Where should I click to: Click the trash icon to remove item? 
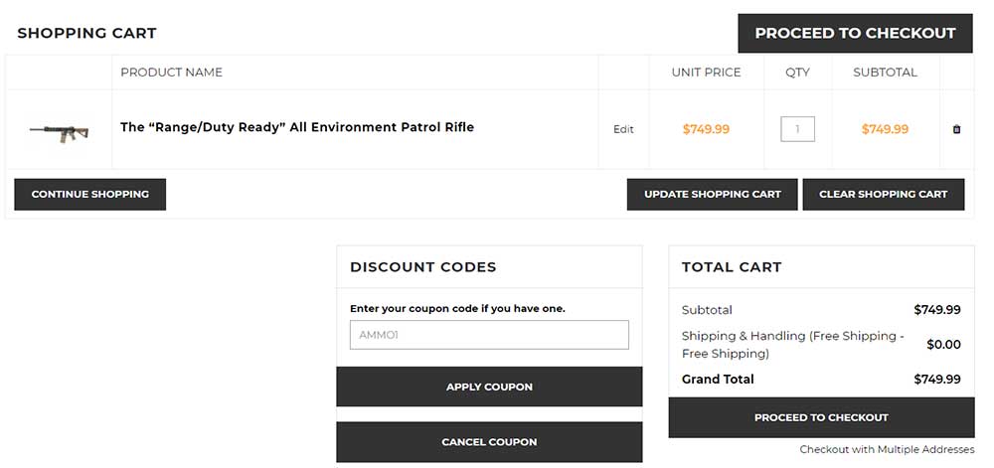tap(956, 129)
